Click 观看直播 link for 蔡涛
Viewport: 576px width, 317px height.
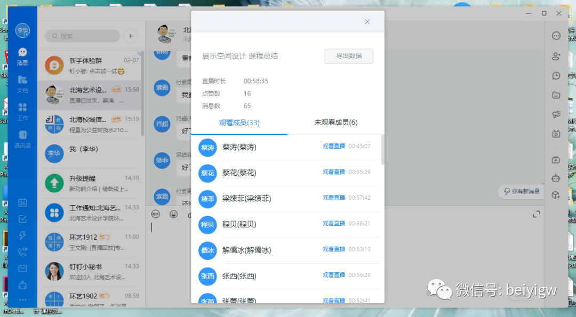333,146
